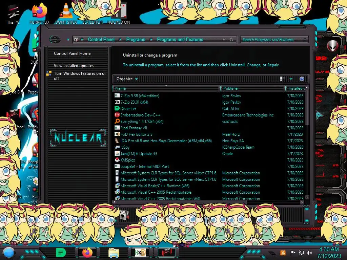347x260 pixels.
Task: Select the Embarcadero Dev-C++ icon
Action: click(117, 115)
